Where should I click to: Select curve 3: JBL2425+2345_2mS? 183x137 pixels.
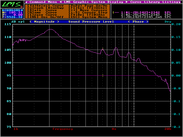coord(146,17)
